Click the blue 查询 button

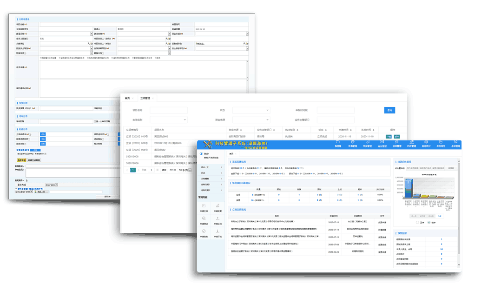point(389,110)
